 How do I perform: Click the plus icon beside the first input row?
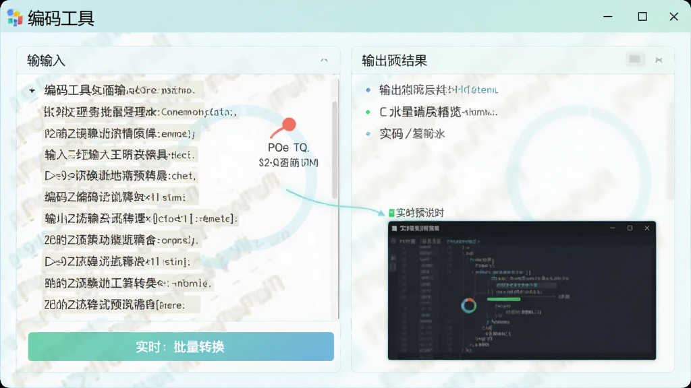(x=32, y=91)
